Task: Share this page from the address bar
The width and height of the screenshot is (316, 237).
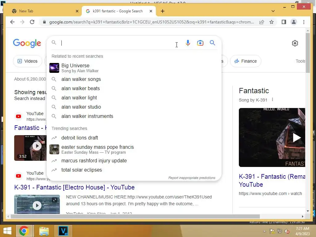Action: (x=262, y=22)
